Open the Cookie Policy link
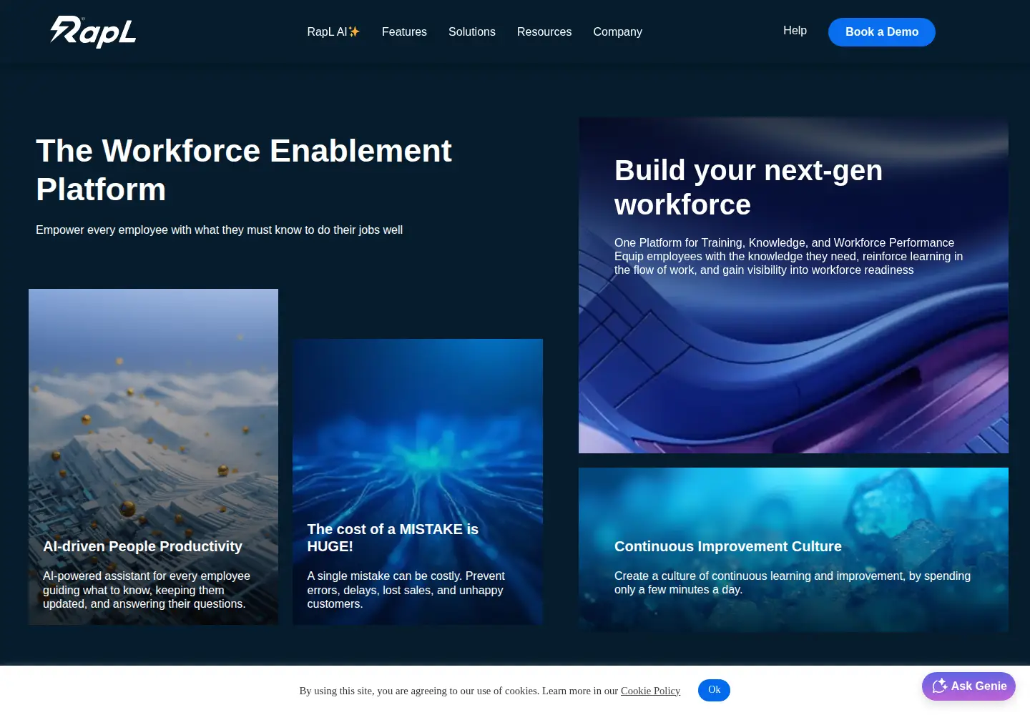Image resolution: width=1030 pixels, height=715 pixels. (x=650, y=691)
